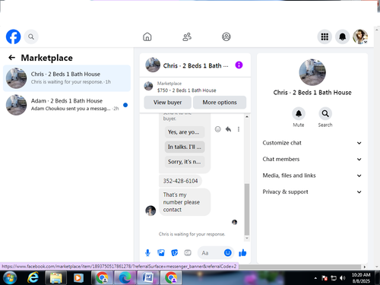380x285 pixels.
Task: Send a thumbs-up like
Action: pos(242,252)
